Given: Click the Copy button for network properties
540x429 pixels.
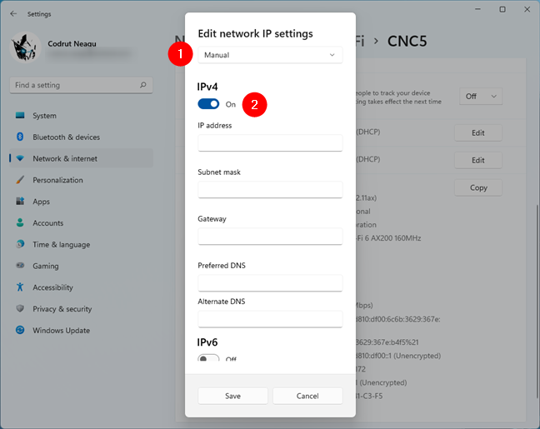Looking at the screenshot, I should [478, 187].
